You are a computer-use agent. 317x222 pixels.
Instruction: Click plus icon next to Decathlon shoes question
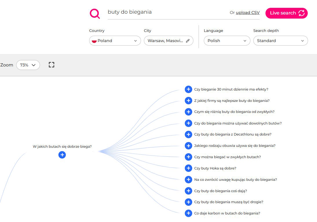click(x=188, y=134)
